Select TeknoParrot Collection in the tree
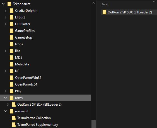157x128 pixels. pos(34,118)
